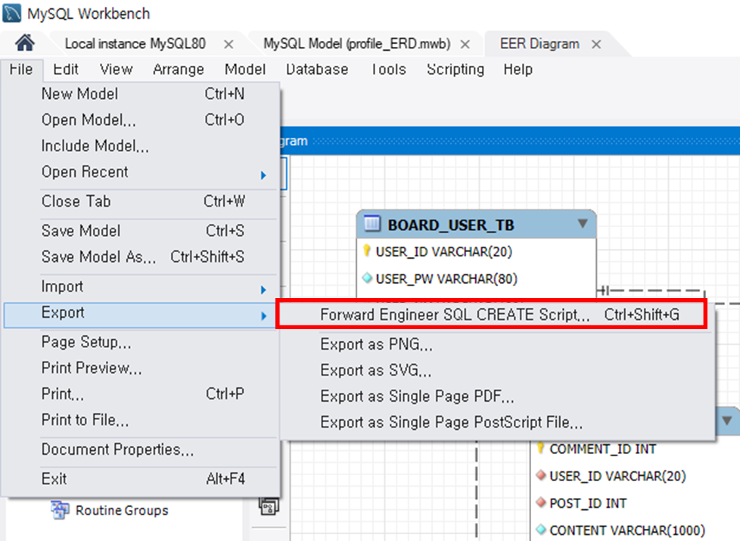Select the USER_PW VARCHAR(80) column

446,279
